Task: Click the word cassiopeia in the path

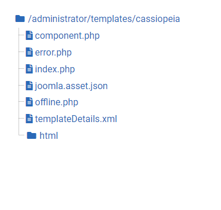Action: (x=158, y=19)
